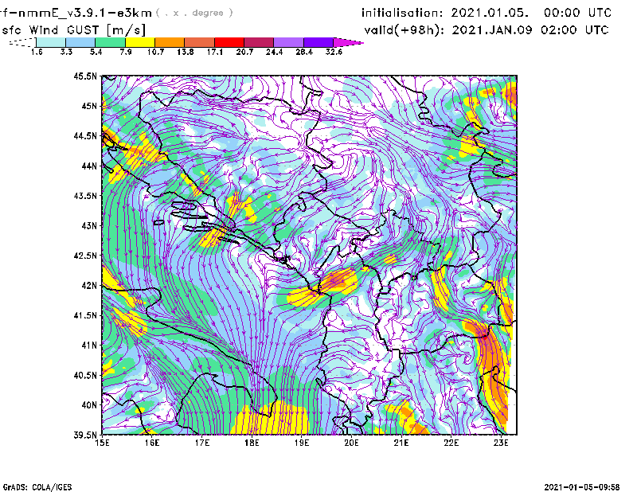Click the dashed white arrow at colorbar start
Viewport: 637px width, 492px height.
coord(22,42)
